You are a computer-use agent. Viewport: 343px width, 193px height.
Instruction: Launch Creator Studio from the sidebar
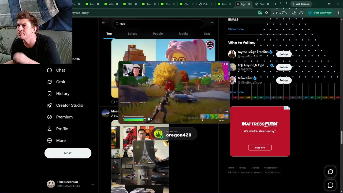(65, 105)
